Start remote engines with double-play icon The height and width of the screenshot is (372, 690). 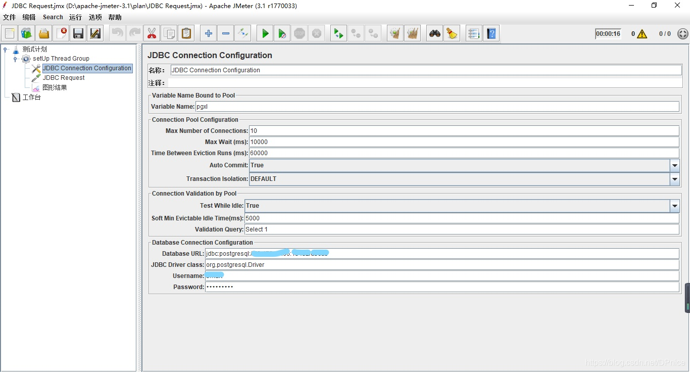(x=339, y=34)
